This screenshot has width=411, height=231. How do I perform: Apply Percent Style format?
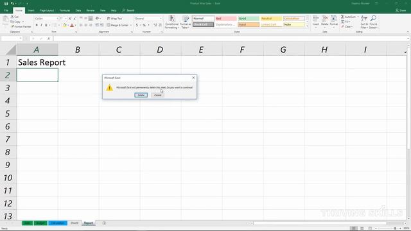[x=144, y=25]
